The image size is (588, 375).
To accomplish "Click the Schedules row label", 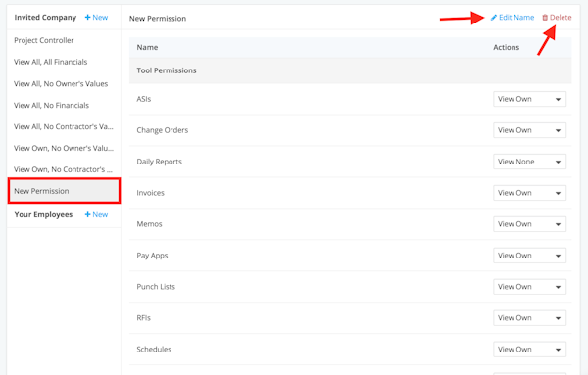I will click(154, 350).
